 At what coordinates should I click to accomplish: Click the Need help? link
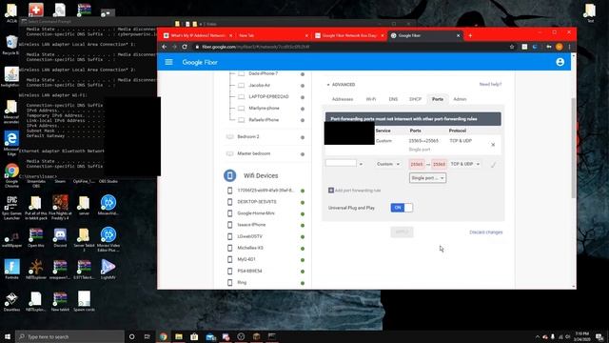pyautogui.click(x=490, y=85)
